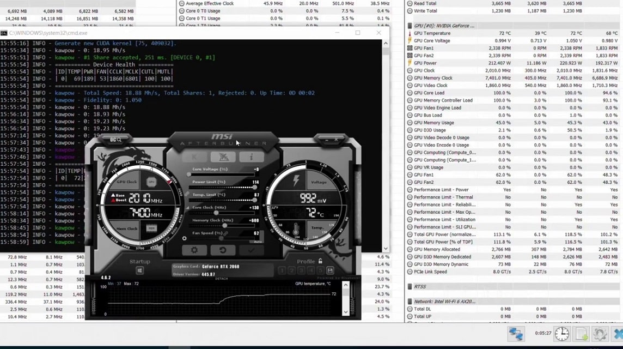This screenshot has width=623, height=349.
Task: Click the up arrow on Afterburner graph scrollbar
Action: tap(346, 285)
